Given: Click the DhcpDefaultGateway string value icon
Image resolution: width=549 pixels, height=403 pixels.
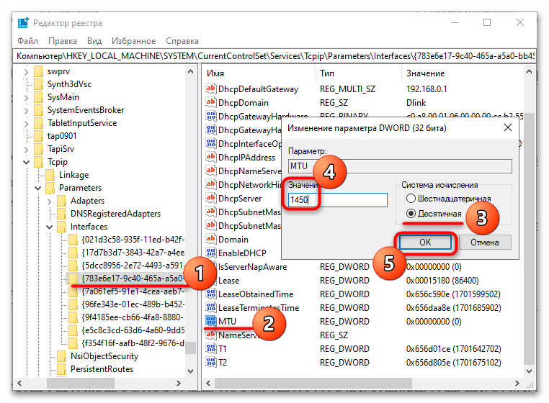Looking at the screenshot, I should click(211, 89).
